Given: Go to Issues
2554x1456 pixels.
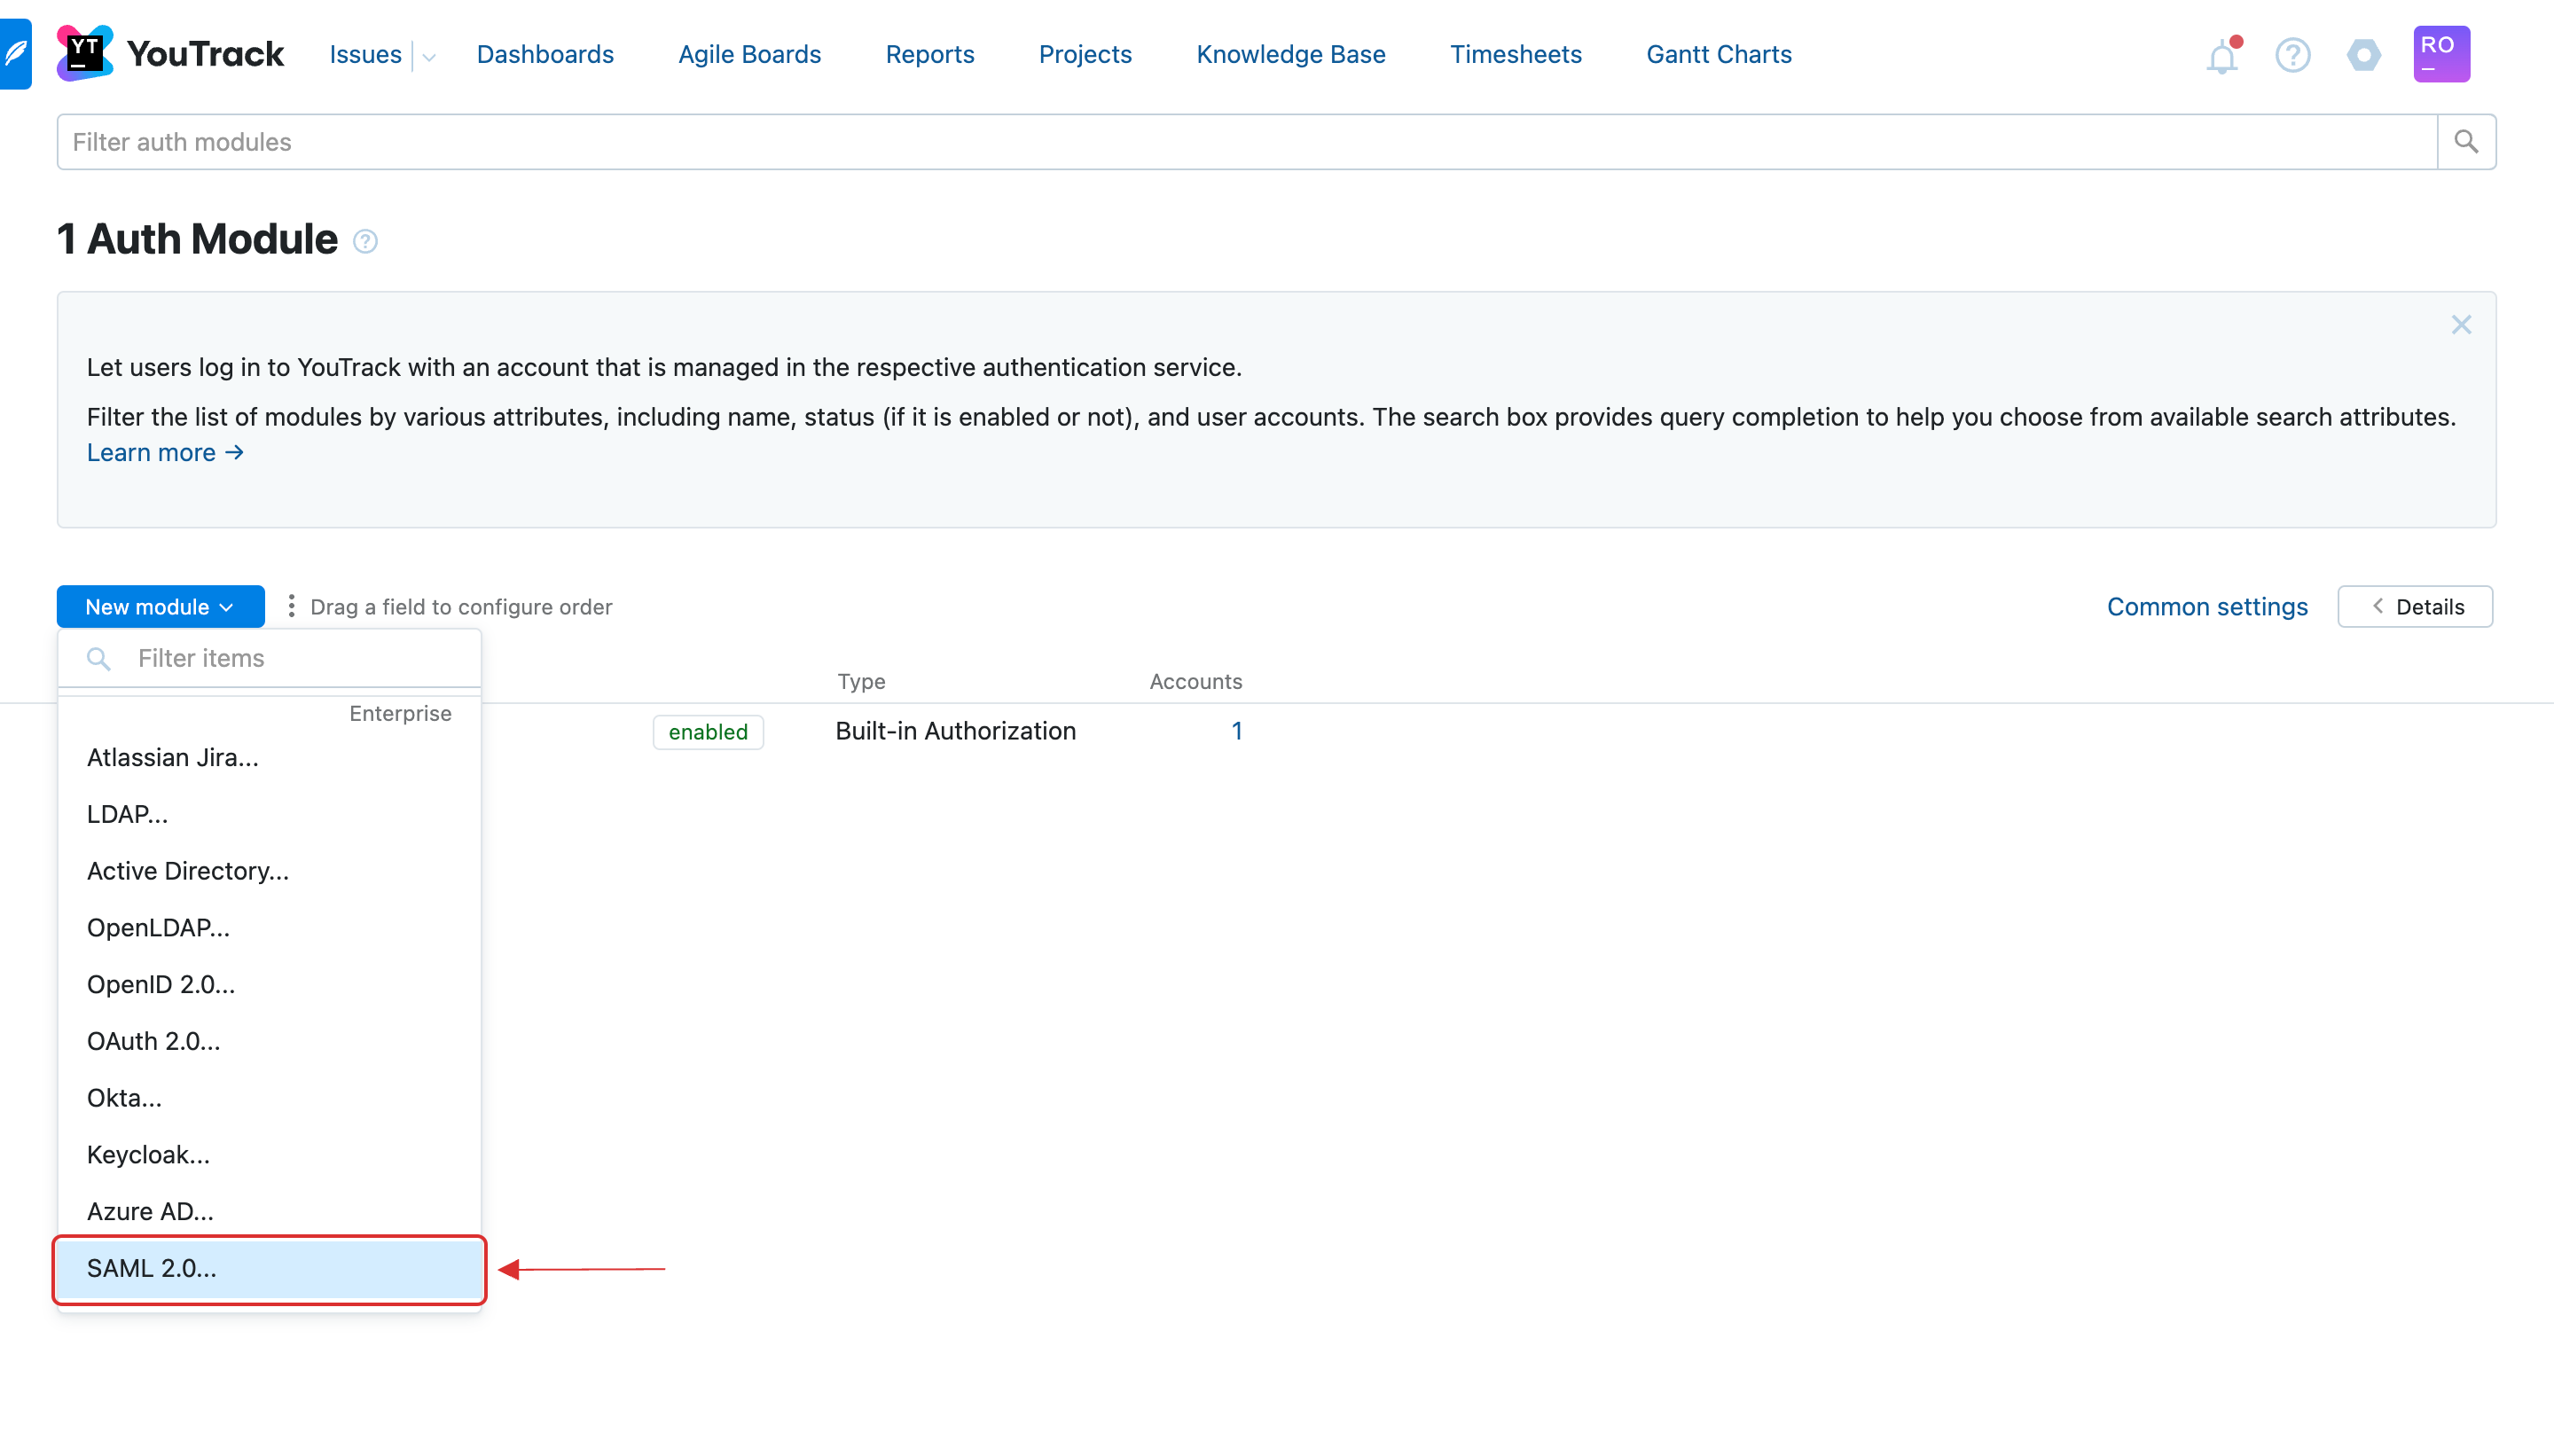Looking at the screenshot, I should pyautogui.click(x=365, y=54).
